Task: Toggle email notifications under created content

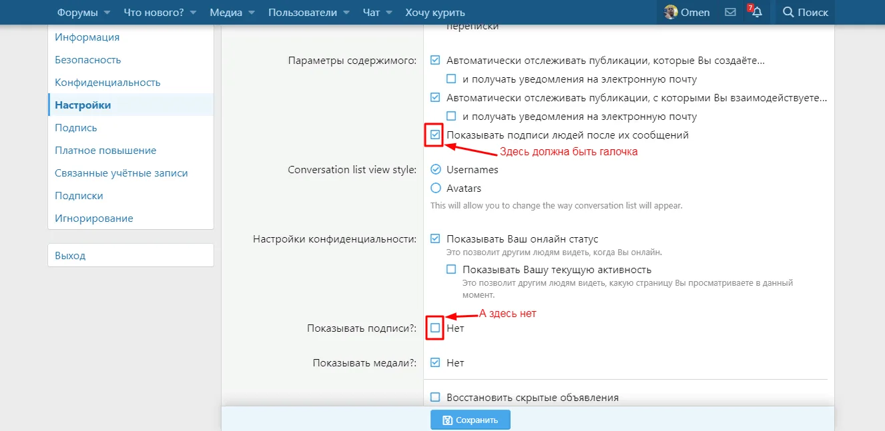Action: pos(451,79)
